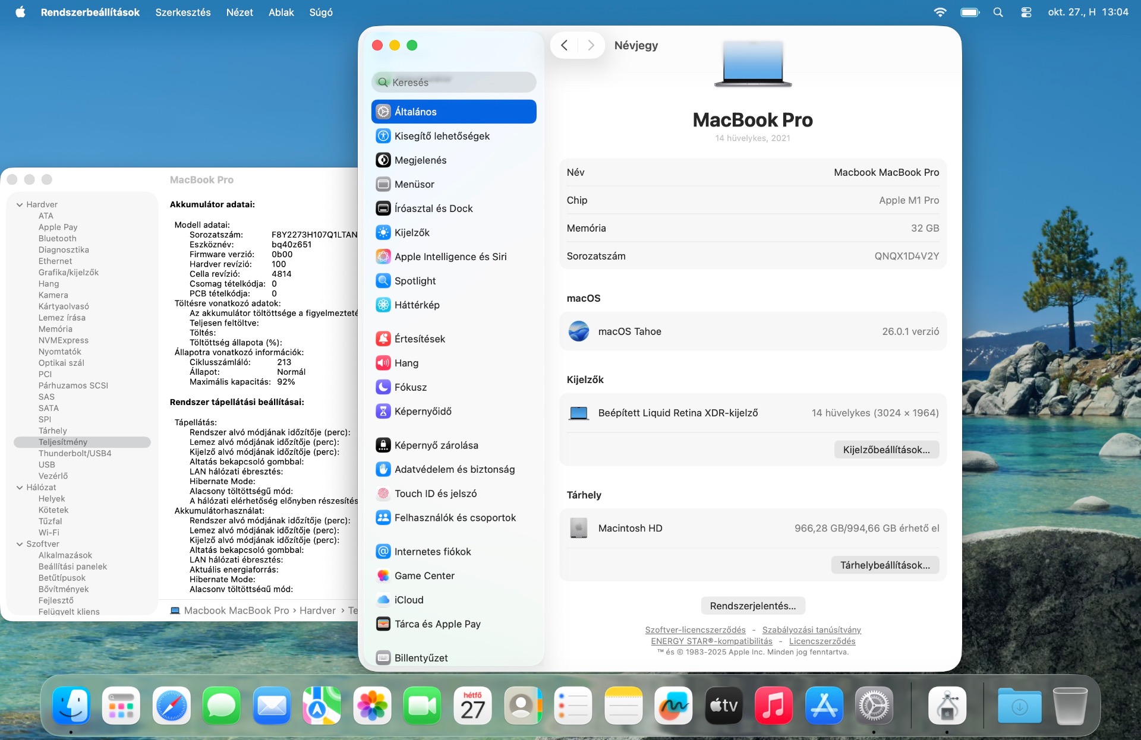Open Kisegítő lehetőségek settings pane

442,136
